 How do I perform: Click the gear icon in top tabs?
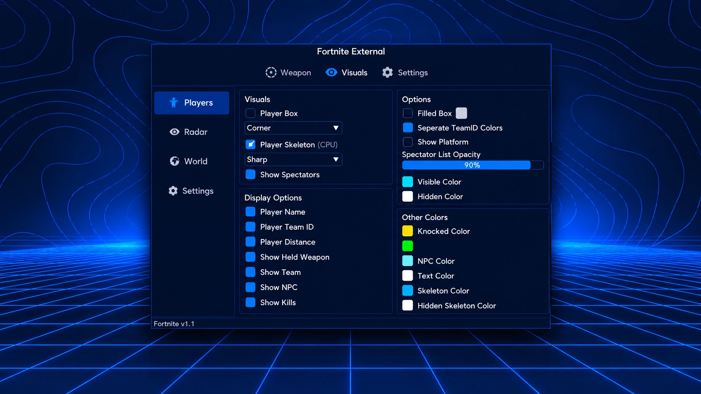[387, 72]
